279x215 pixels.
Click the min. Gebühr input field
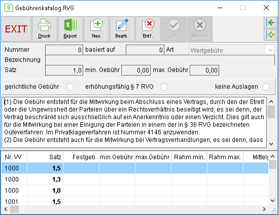pos(136,70)
